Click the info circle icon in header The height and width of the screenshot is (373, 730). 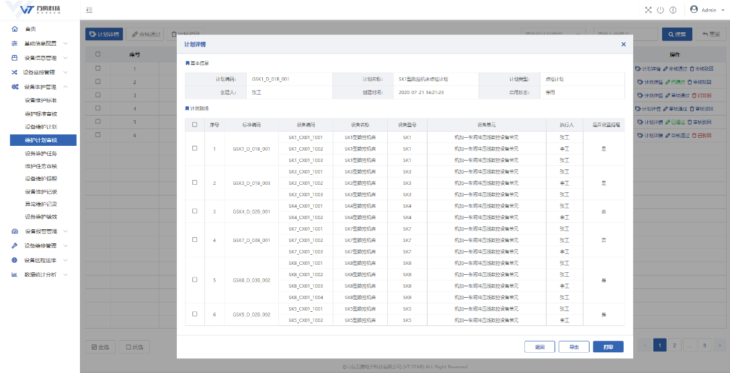673,10
